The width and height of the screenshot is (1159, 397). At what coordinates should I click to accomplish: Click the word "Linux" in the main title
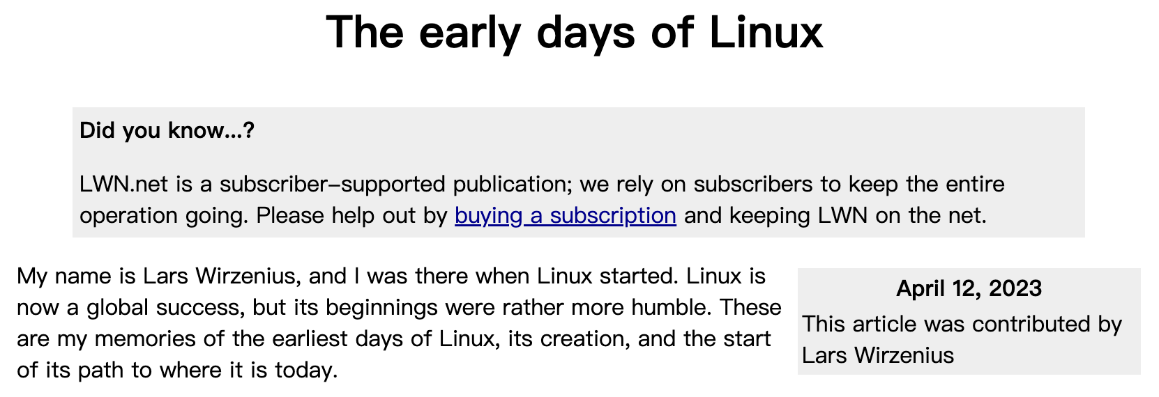click(x=766, y=33)
